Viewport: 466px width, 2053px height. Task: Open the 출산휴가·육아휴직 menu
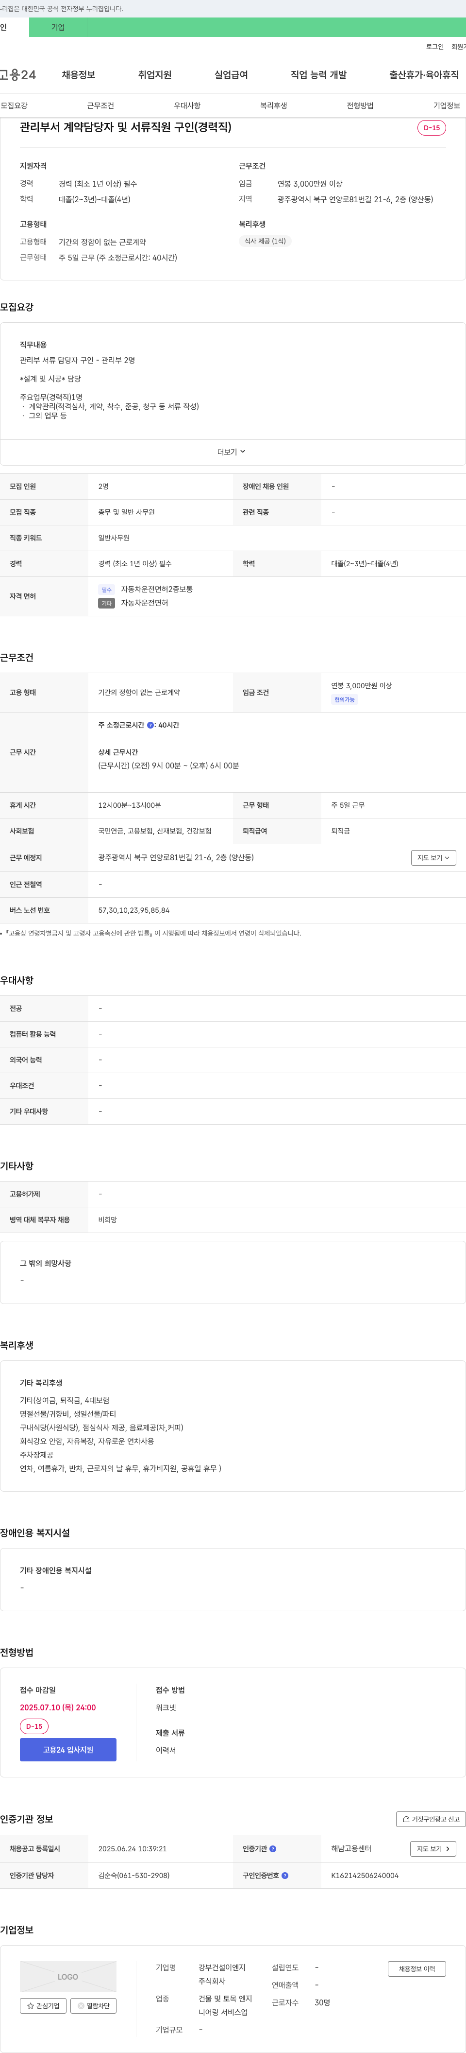click(x=424, y=75)
